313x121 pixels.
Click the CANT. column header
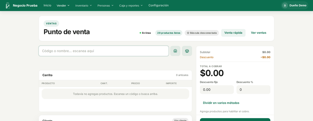click(104, 83)
